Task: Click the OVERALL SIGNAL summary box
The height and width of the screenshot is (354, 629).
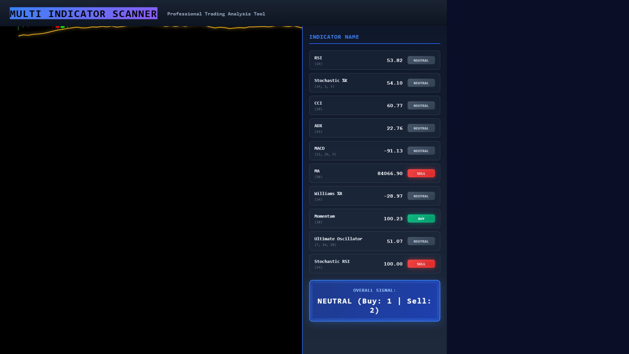Action: click(x=374, y=301)
